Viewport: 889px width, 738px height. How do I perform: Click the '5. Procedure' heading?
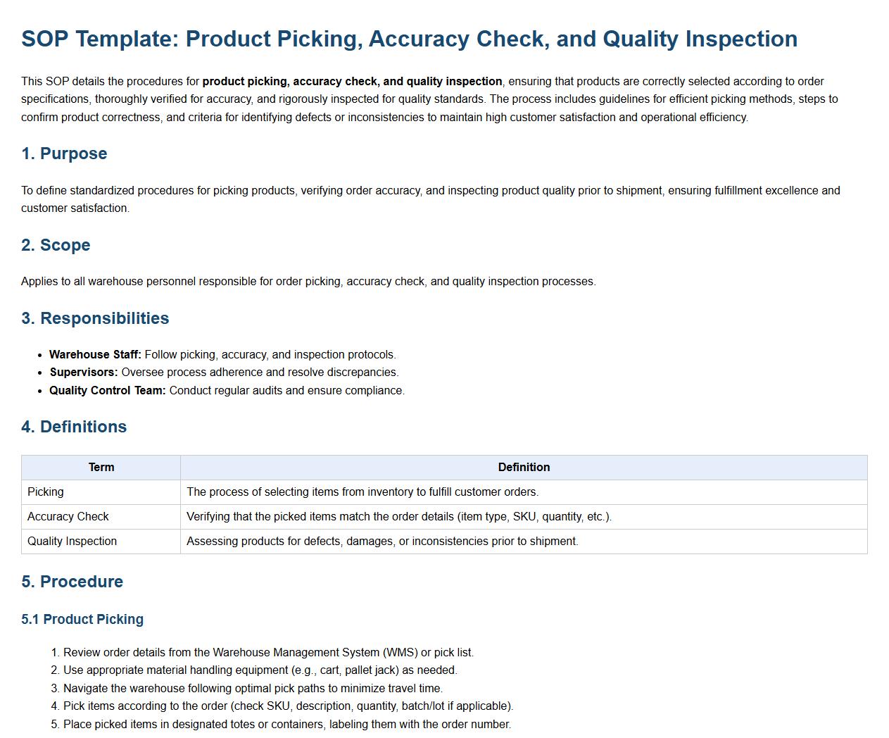(x=72, y=582)
